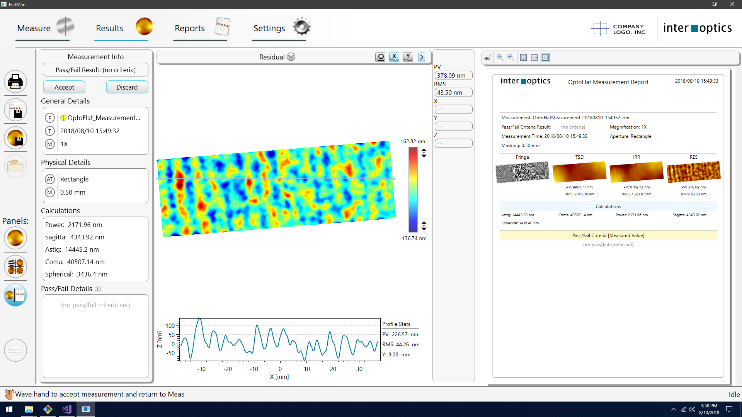Click zoom in on report viewer
The image size is (742, 417).
tap(500, 58)
